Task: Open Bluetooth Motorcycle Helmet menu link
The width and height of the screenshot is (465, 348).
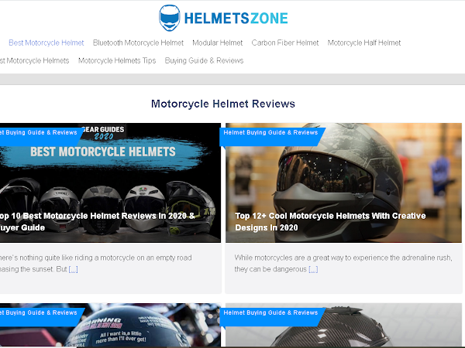Action: (x=138, y=43)
